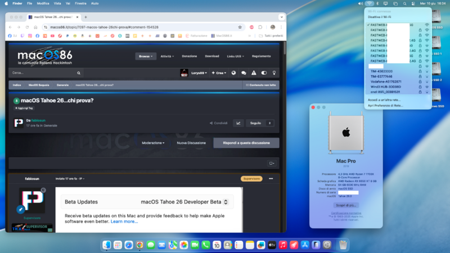Click Scopri di più in Mac Pro window

(x=346, y=205)
